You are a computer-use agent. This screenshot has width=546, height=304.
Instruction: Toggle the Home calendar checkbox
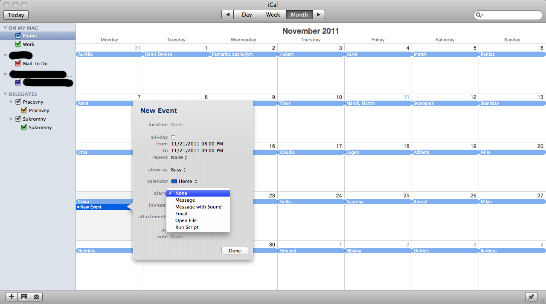click(17, 36)
